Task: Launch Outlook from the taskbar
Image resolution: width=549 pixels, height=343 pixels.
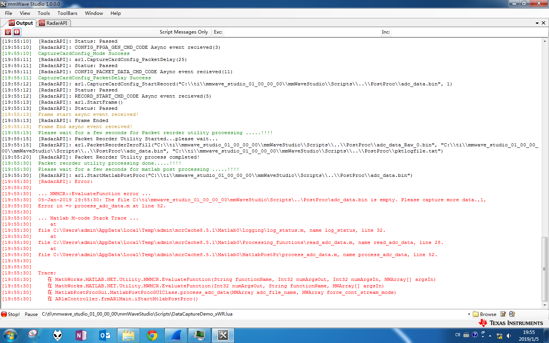Action: [105, 335]
